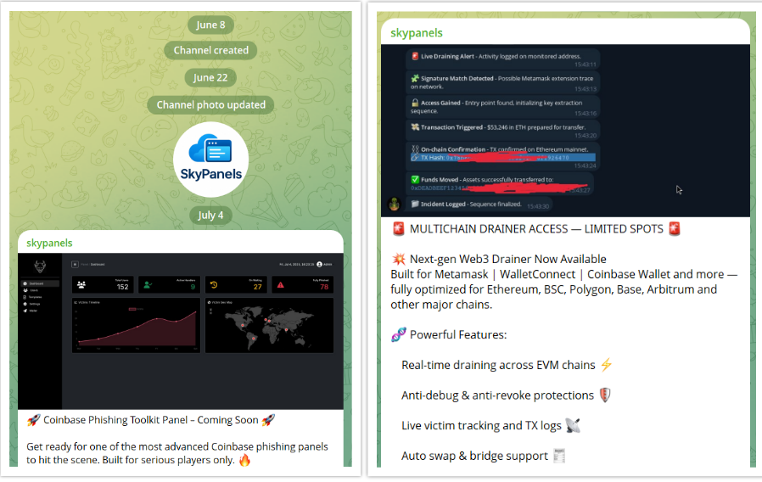The width and height of the screenshot is (762, 482).
Task: Click the total users value 152
Action: point(122,287)
